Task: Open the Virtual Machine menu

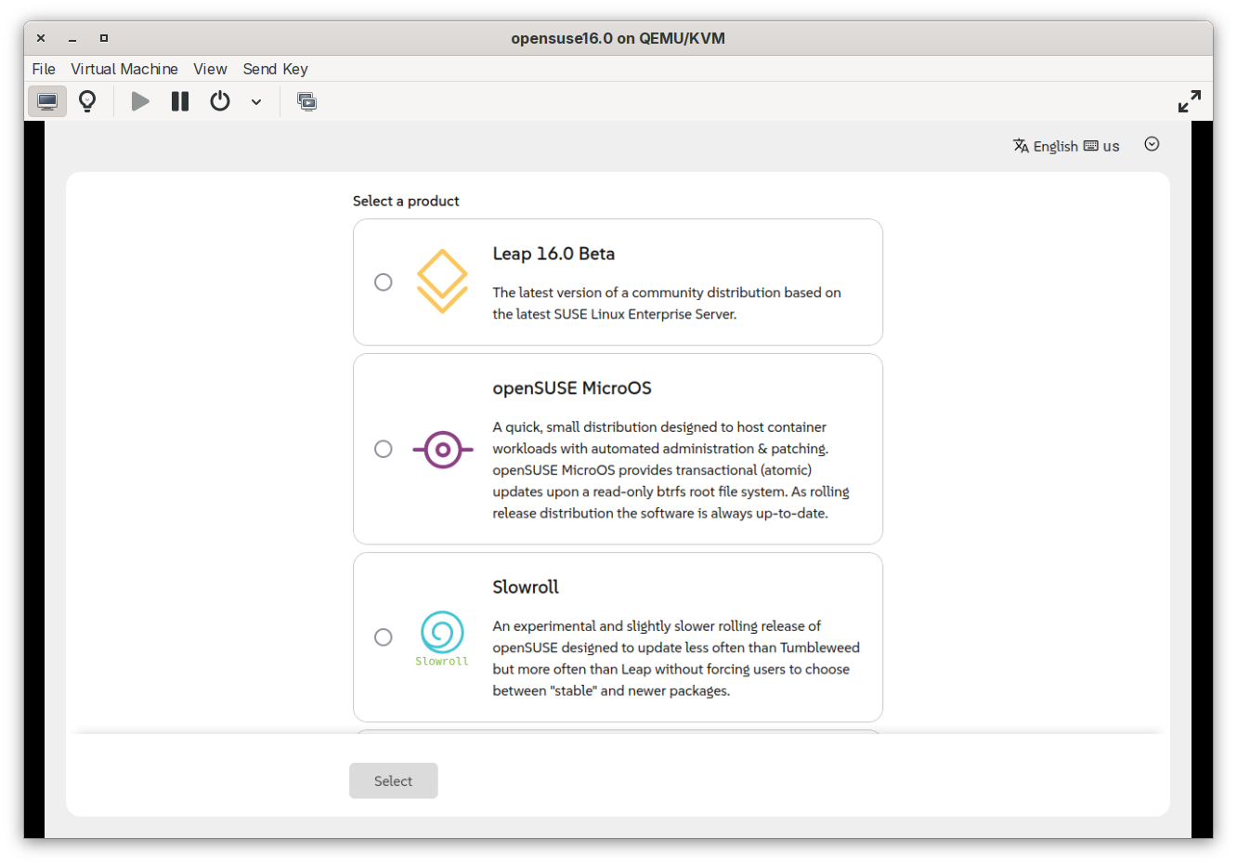Action: pos(124,69)
